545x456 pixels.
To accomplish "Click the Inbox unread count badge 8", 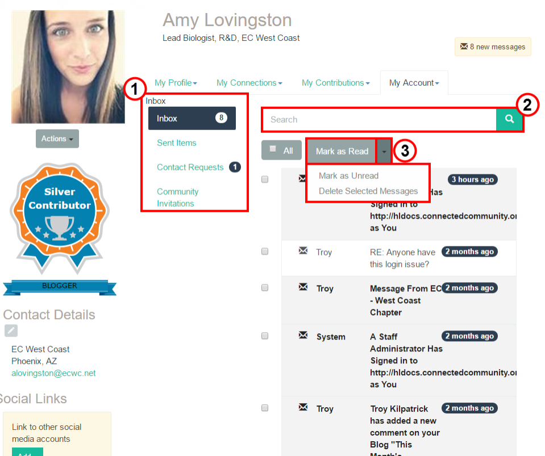I will 221,118.
